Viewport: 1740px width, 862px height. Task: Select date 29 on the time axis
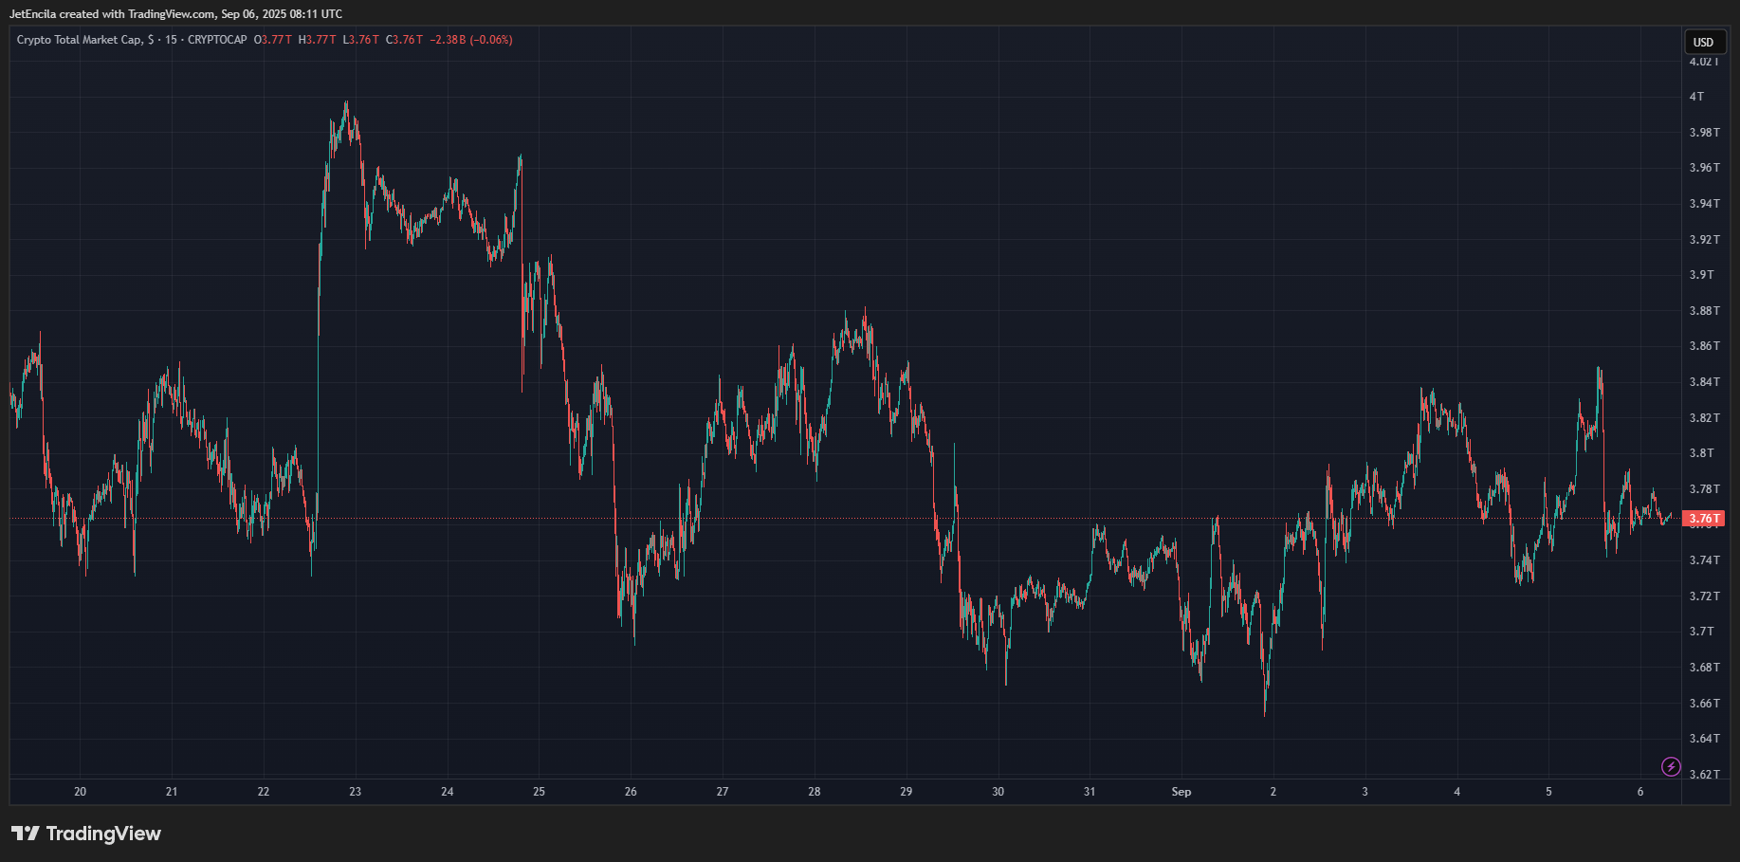click(906, 792)
